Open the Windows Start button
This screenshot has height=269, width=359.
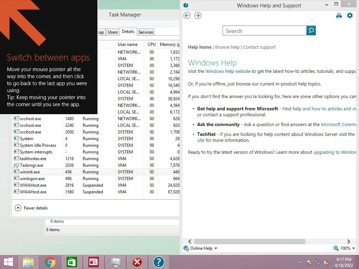[x=8, y=262]
